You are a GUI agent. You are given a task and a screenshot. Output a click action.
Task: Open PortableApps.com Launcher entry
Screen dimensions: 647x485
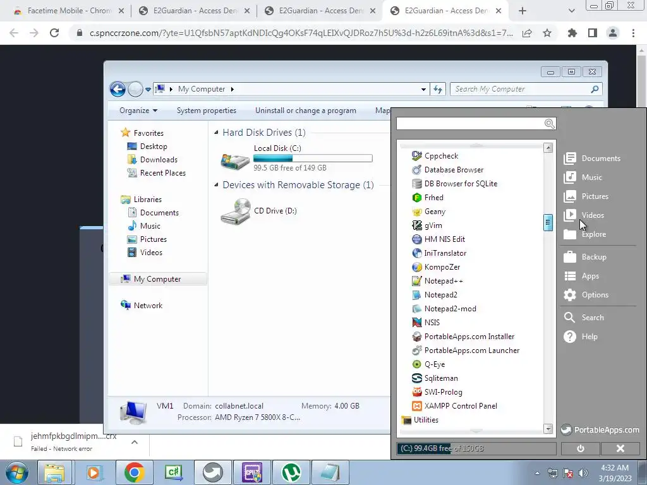466,350
